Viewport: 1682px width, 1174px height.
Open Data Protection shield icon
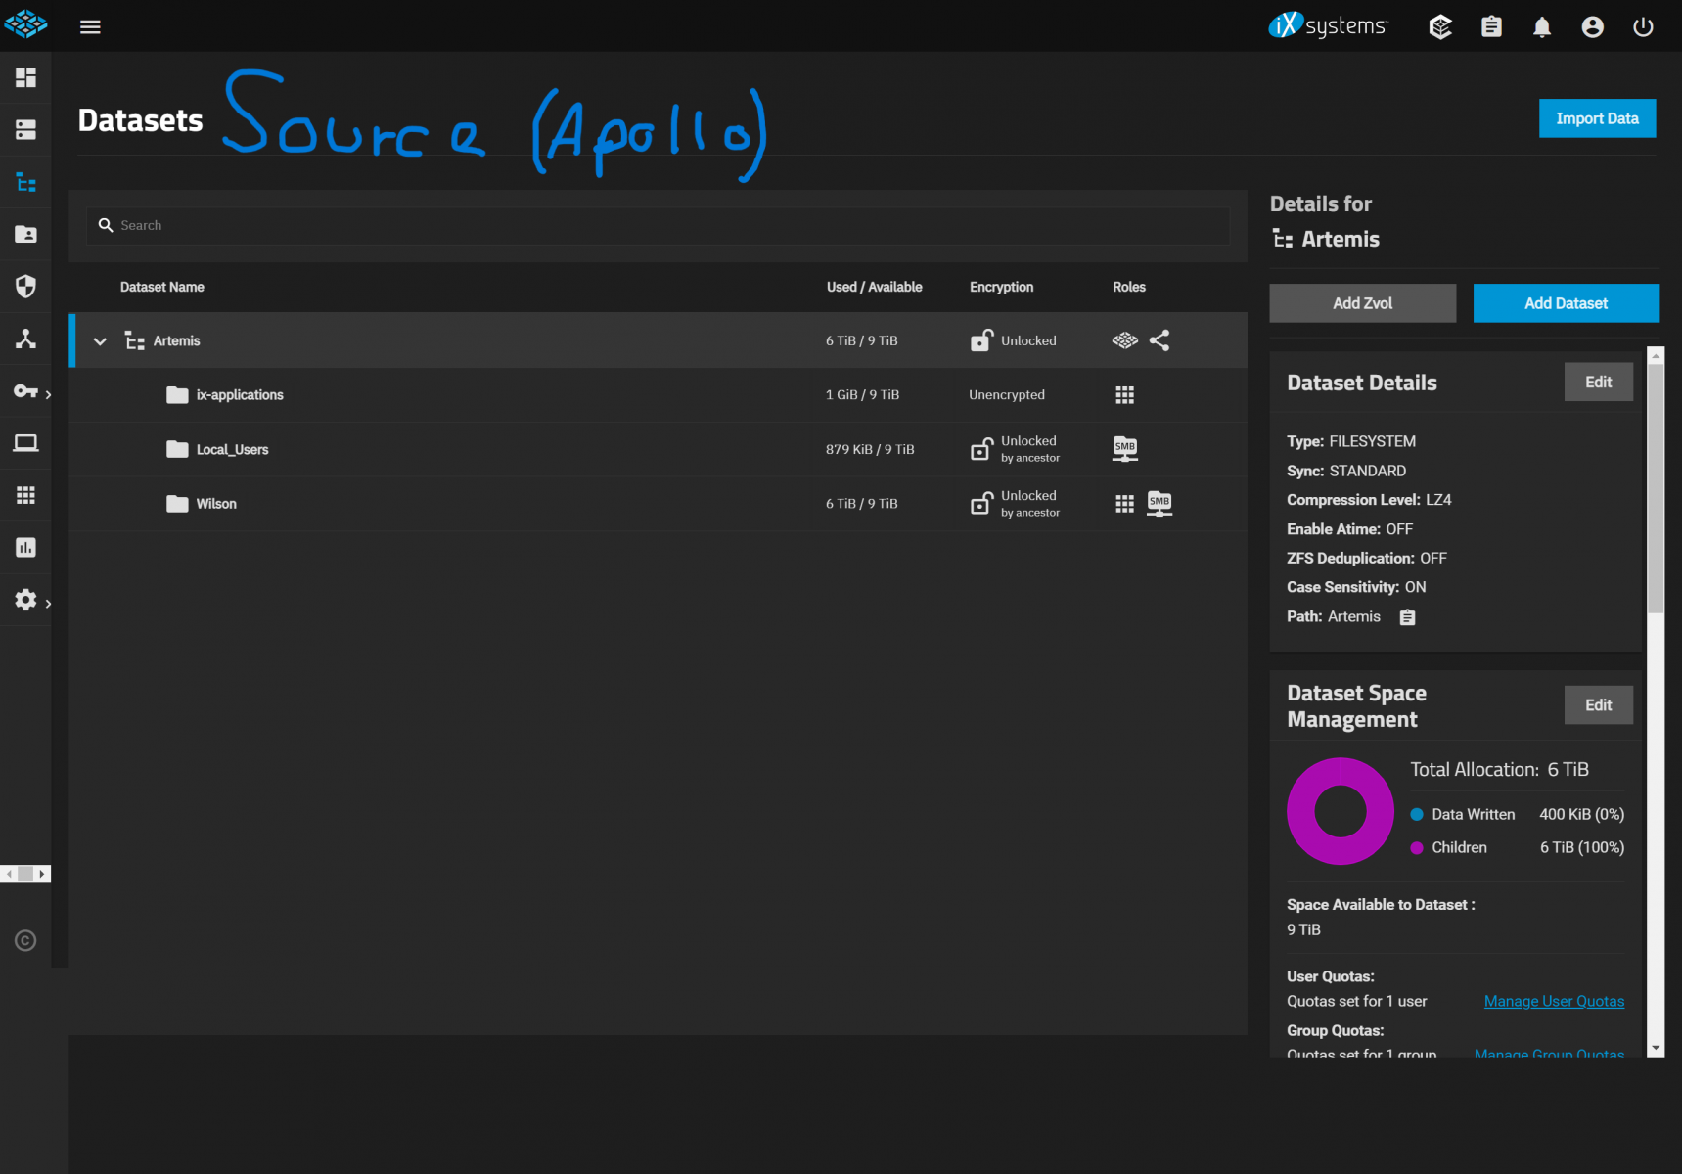(x=25, y=286)
